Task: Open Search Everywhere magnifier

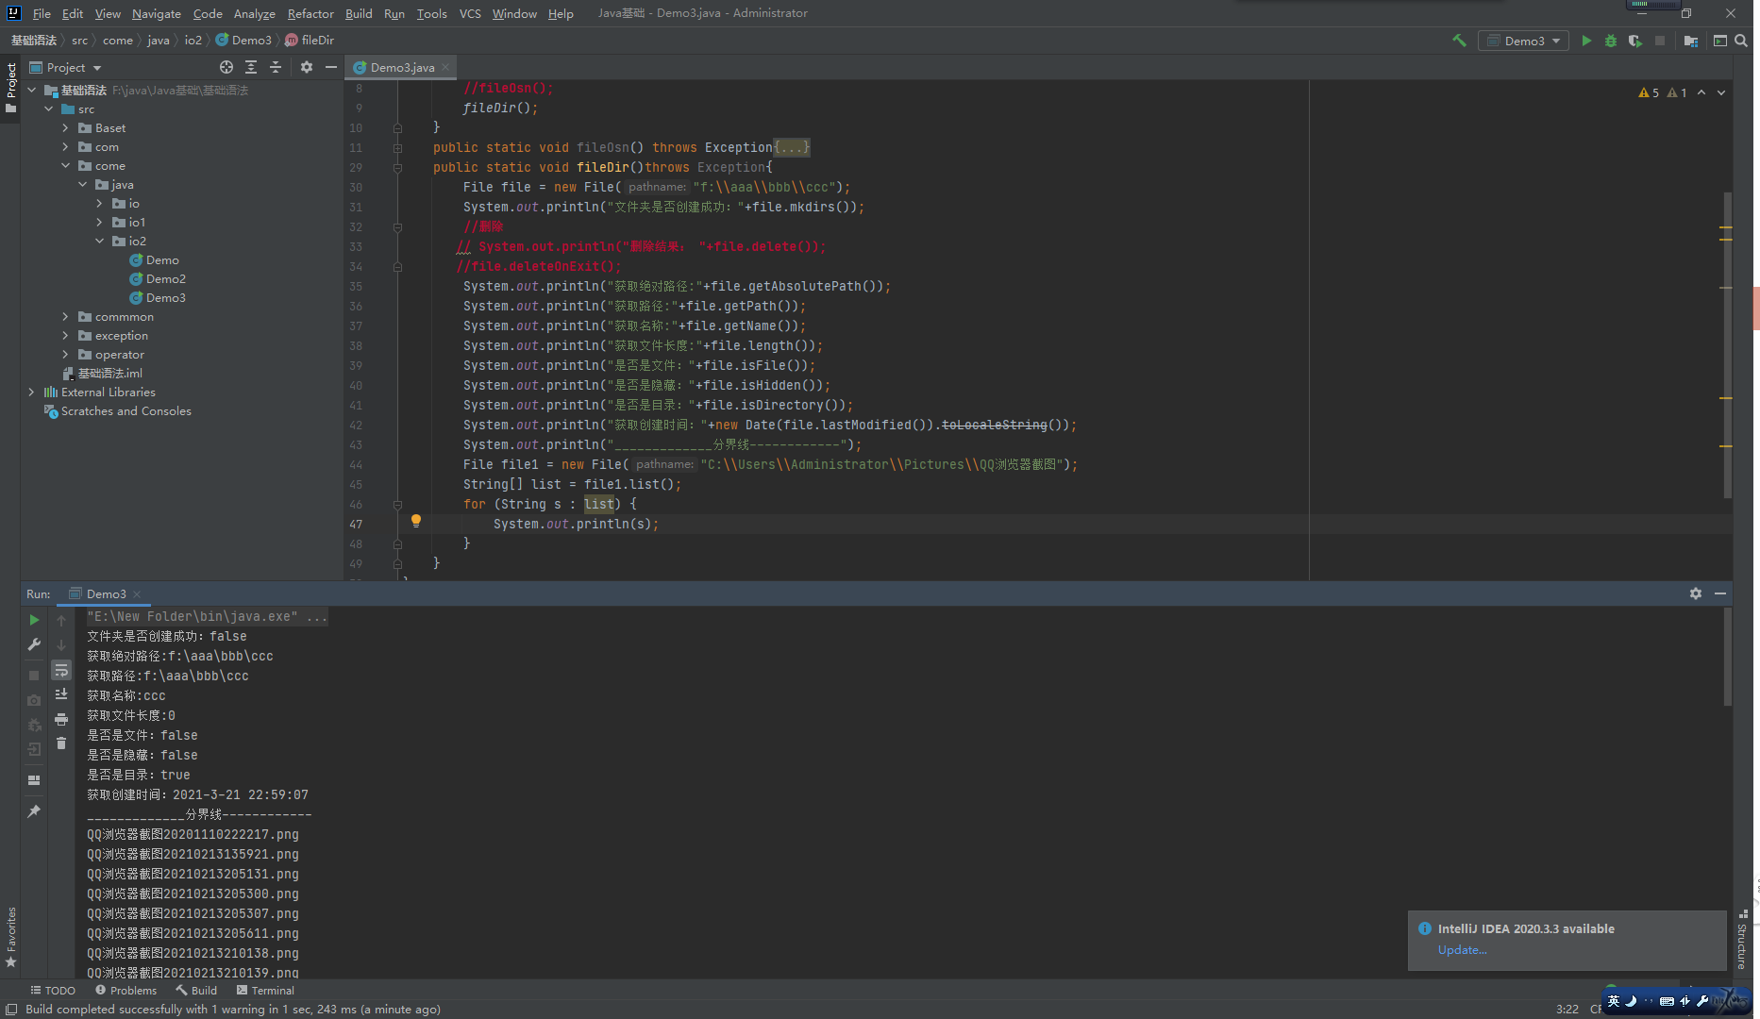Action: pyautogui.click(x=1741, y=41)
